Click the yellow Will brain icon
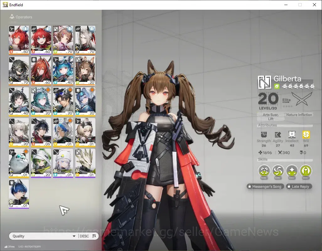This screenshot has height=251, width=322. 306,134
